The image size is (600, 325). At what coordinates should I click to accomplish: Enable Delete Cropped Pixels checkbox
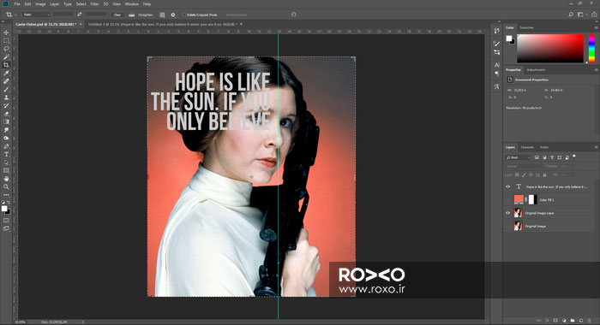pos(184,15)
